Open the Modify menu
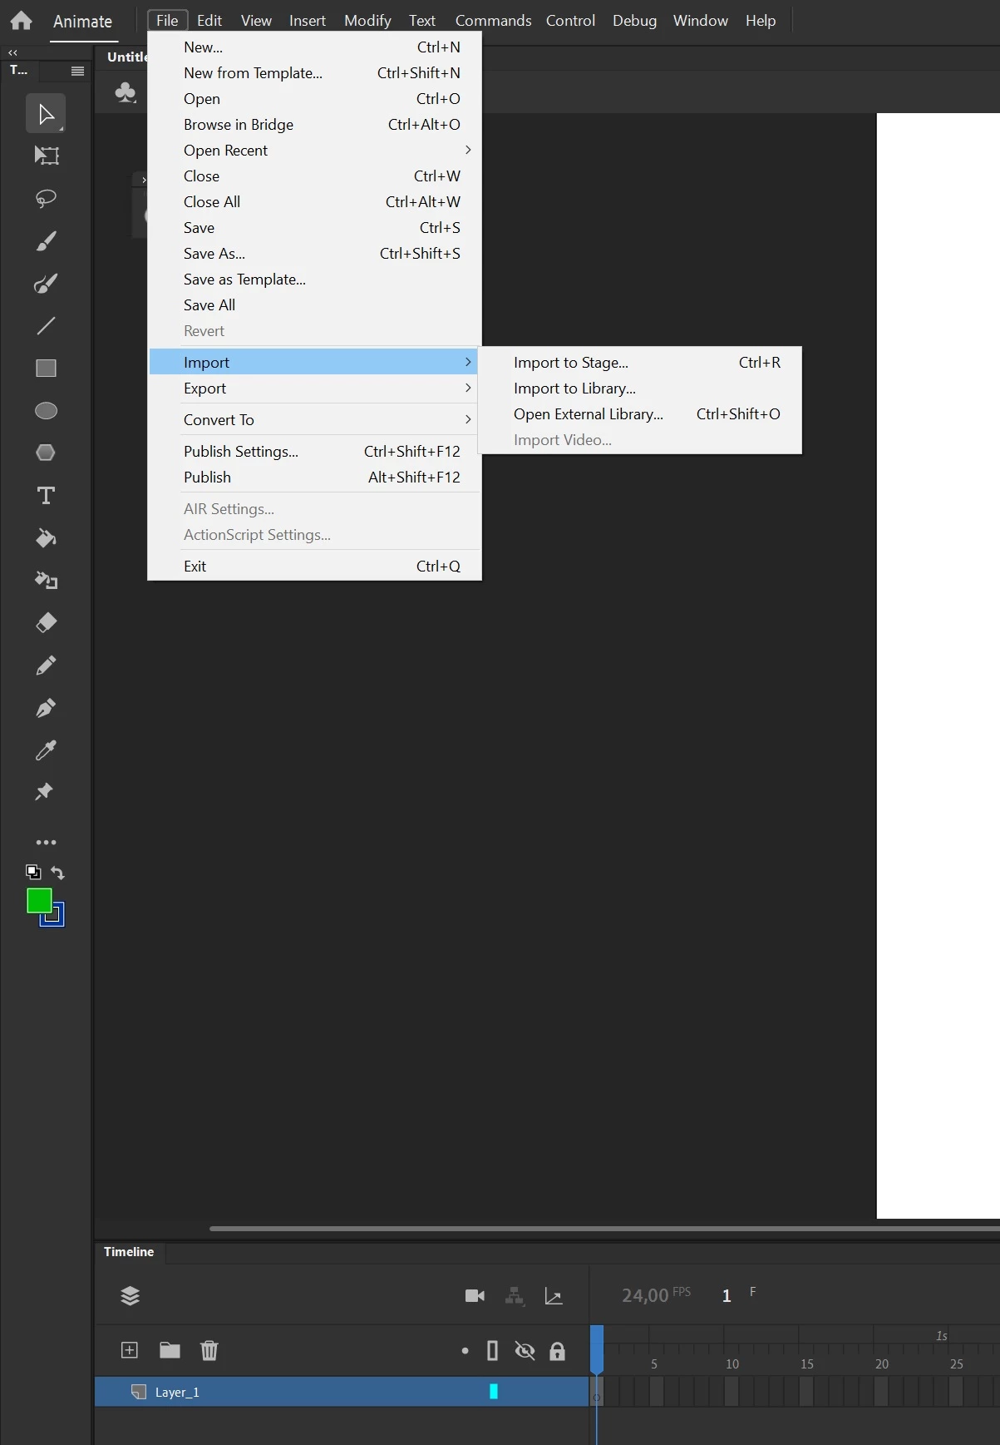1000x1445 pixels. (x=367, y=21)
